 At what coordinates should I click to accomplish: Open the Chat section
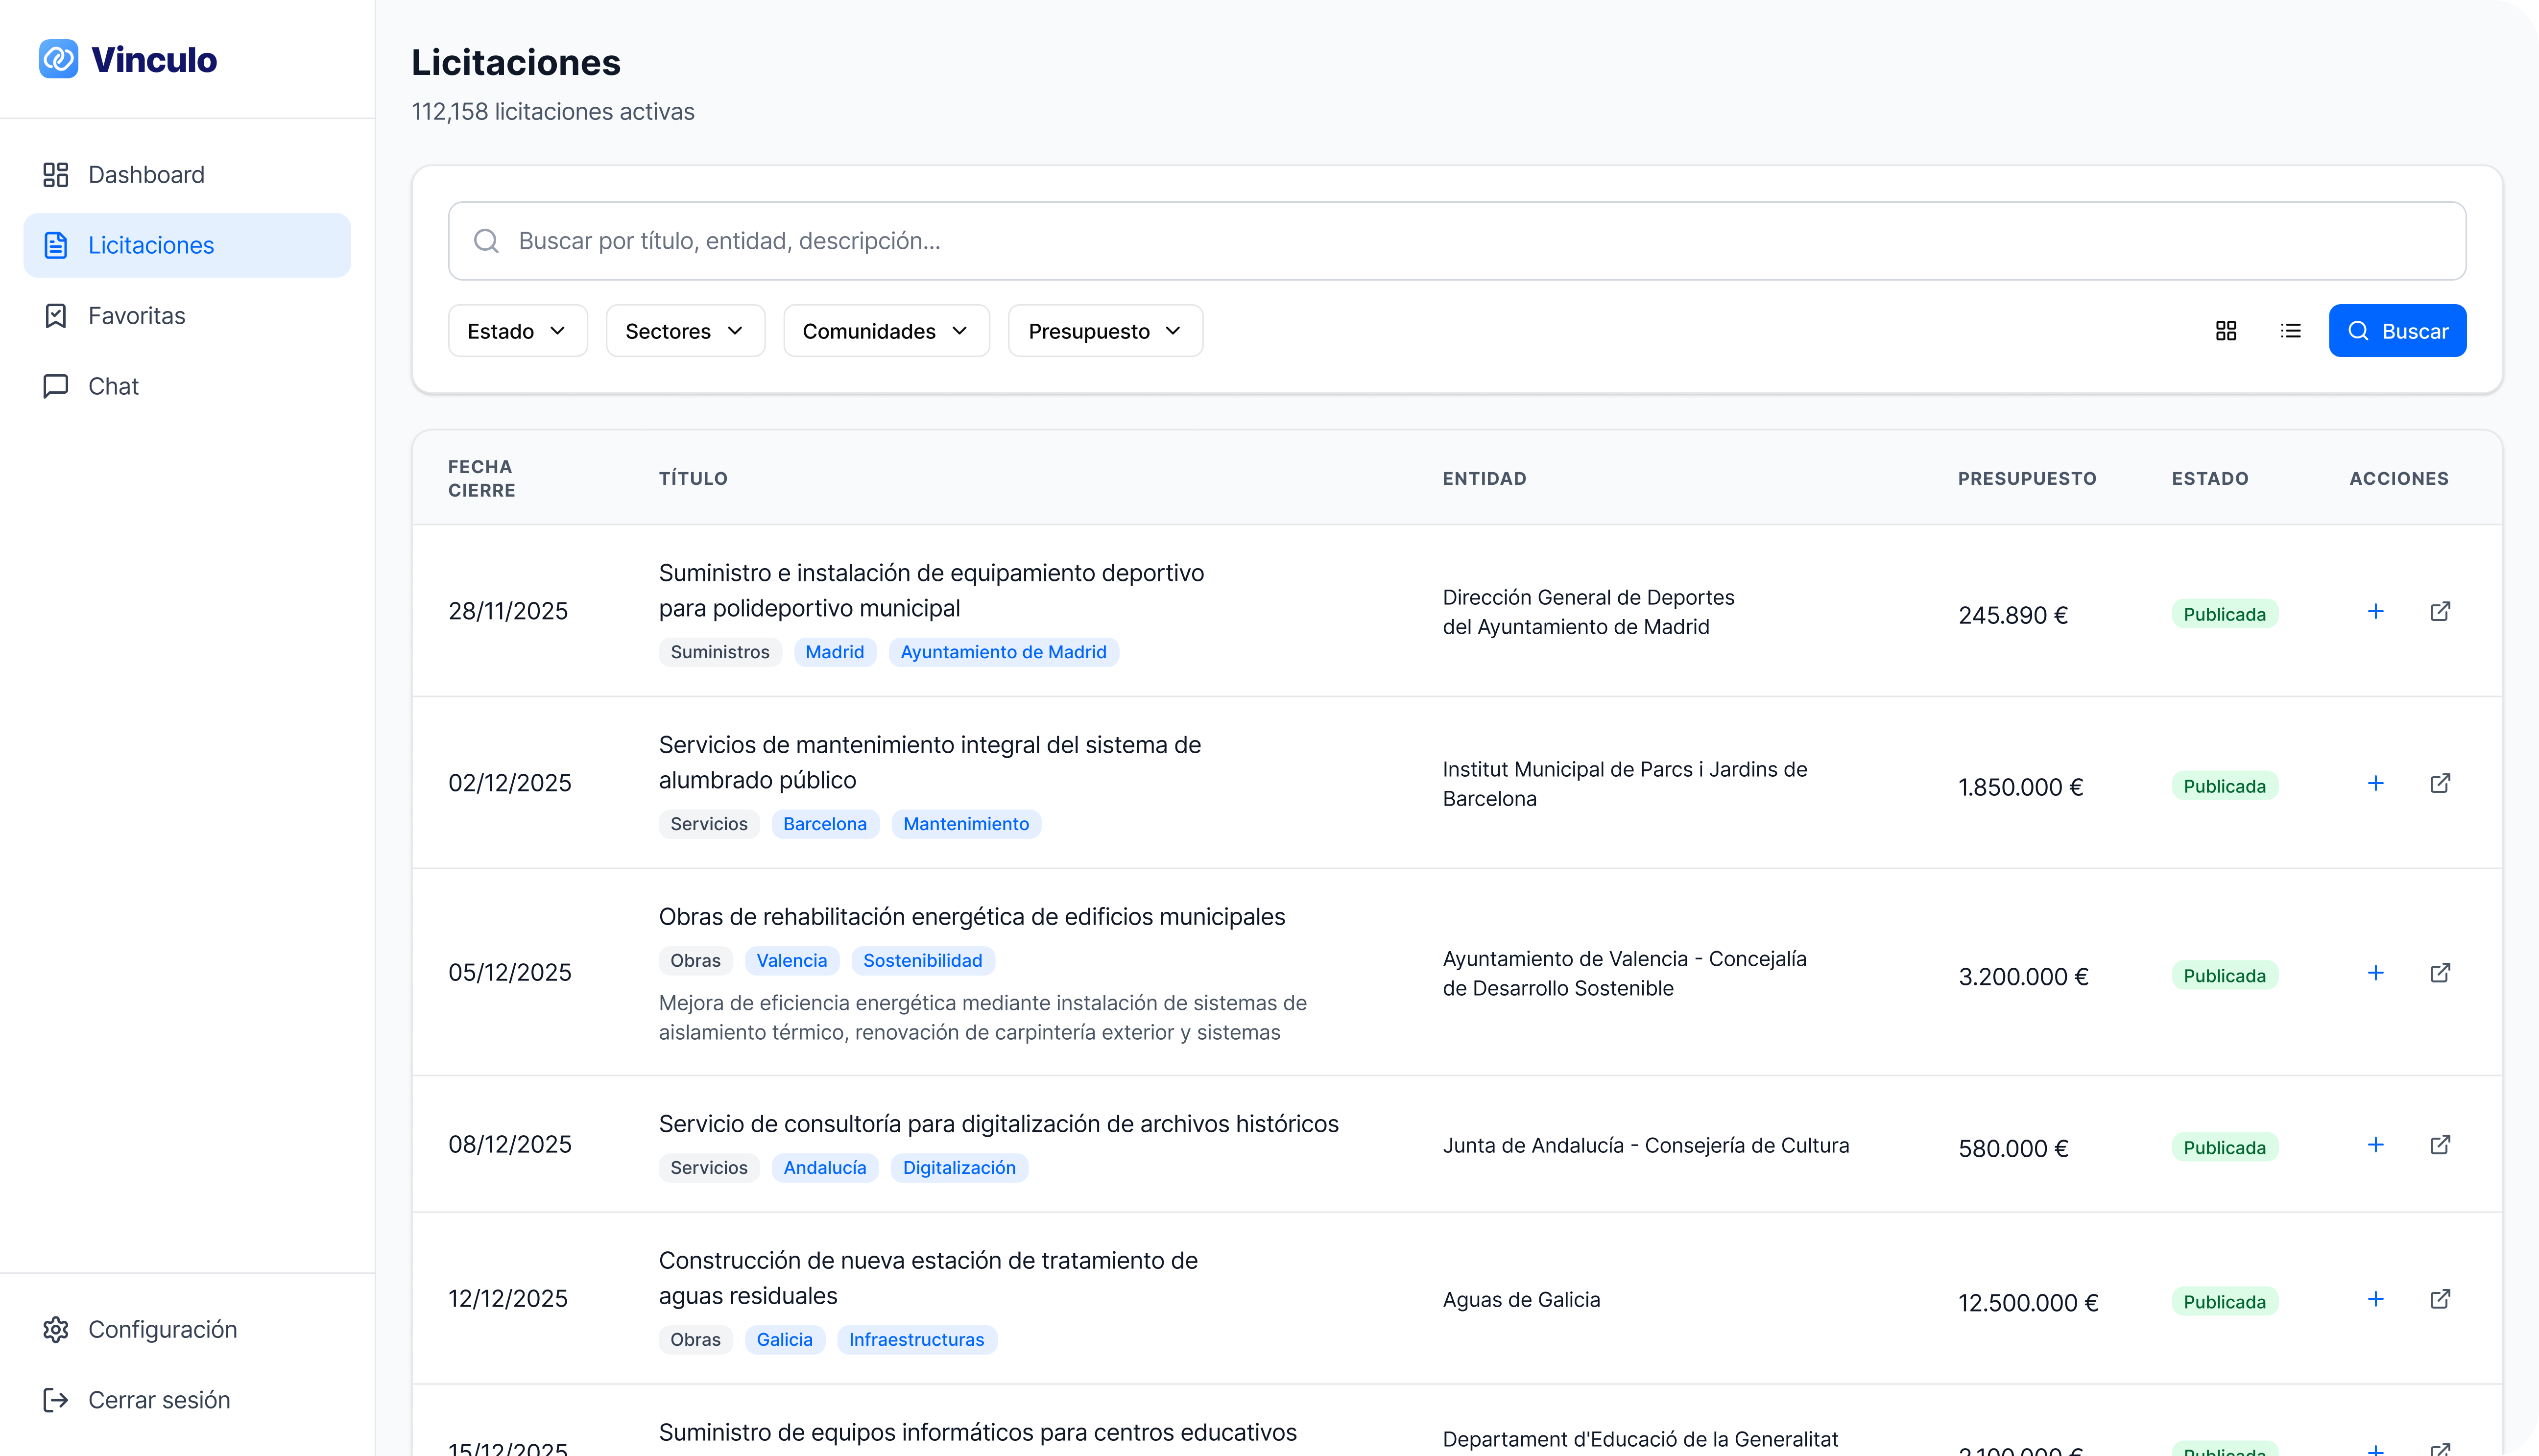[113, 386]
